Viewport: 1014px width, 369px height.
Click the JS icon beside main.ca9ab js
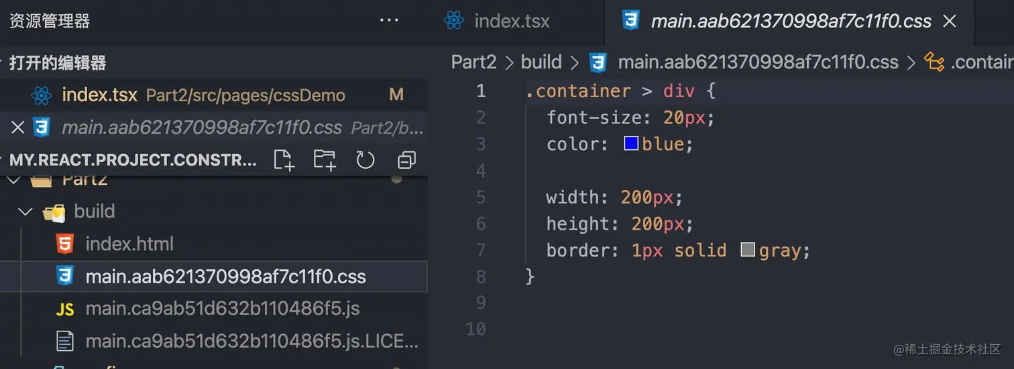click(x=64, y=309)
